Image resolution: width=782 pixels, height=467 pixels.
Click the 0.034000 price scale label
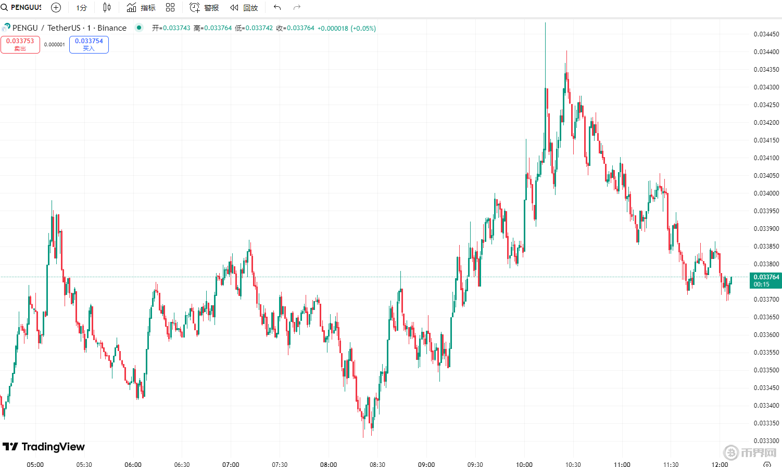tap(766, 193)
